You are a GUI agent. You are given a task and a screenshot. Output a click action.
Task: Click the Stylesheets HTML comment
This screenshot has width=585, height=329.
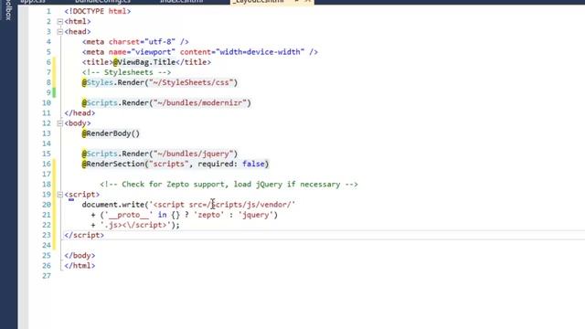[x=126, y=72]
